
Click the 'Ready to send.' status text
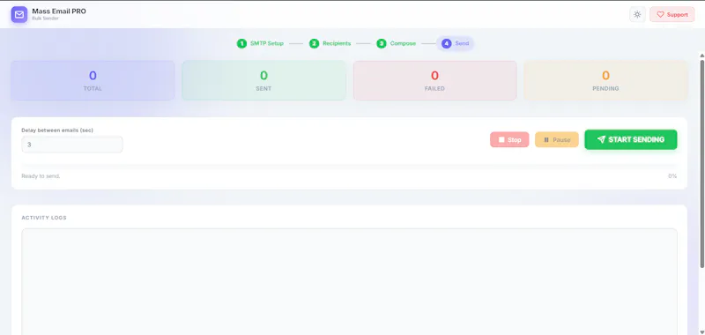(x=41, y=176)
